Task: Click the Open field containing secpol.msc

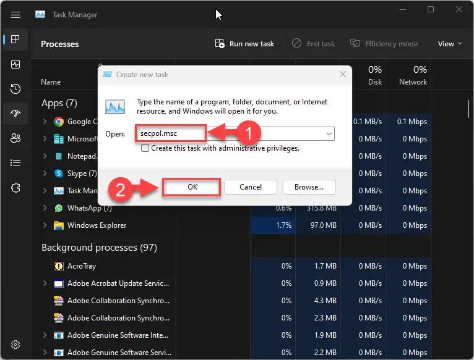Action: pos(236,133)
